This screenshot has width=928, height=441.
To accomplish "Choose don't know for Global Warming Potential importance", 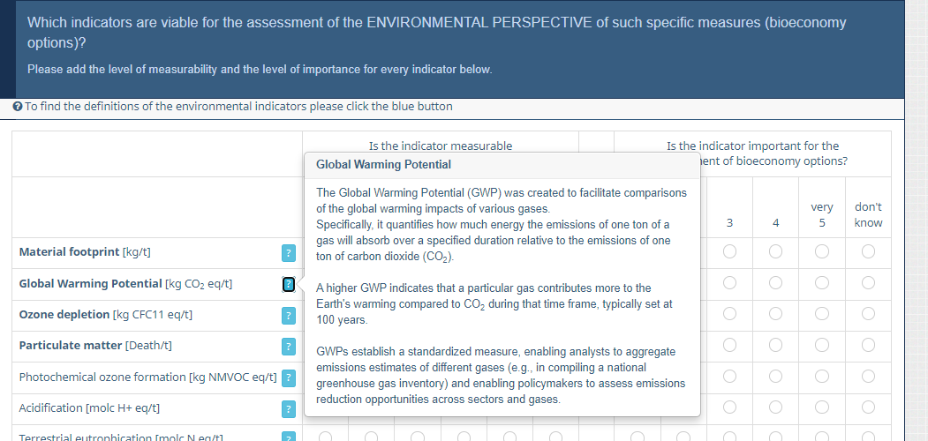I will [x=868, y=283].
